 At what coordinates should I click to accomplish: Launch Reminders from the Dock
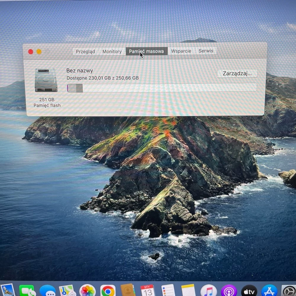(x=168, y=290)
